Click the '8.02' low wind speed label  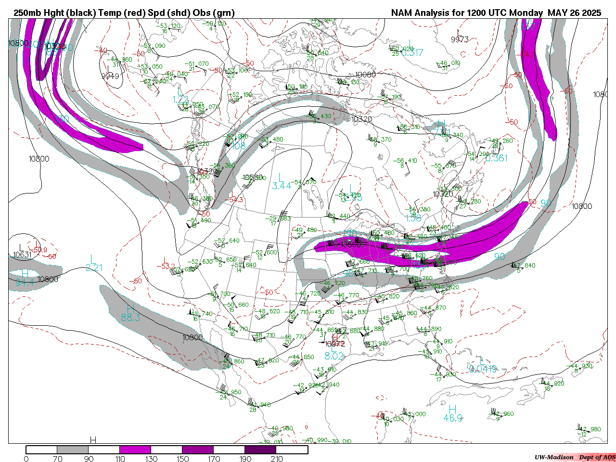tap(334, 356)
